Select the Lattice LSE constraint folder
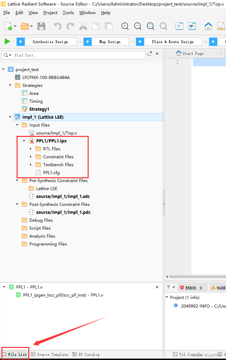The image size is (226, 360). pos(47,189)
